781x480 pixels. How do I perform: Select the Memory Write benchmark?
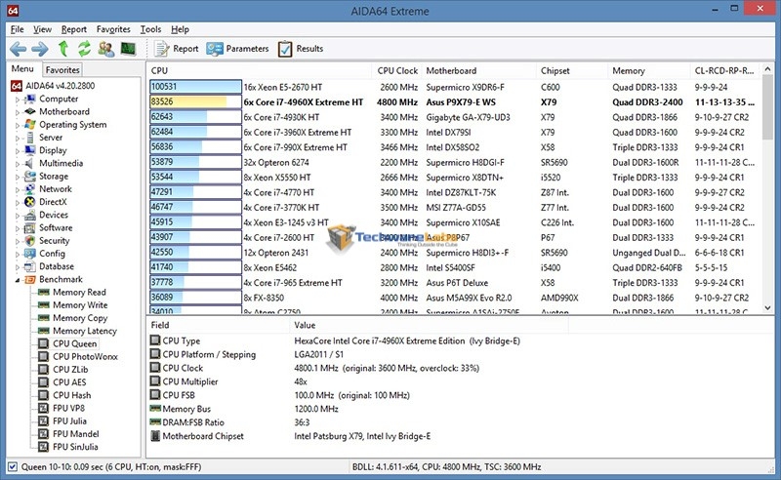[x=80, y=305]
